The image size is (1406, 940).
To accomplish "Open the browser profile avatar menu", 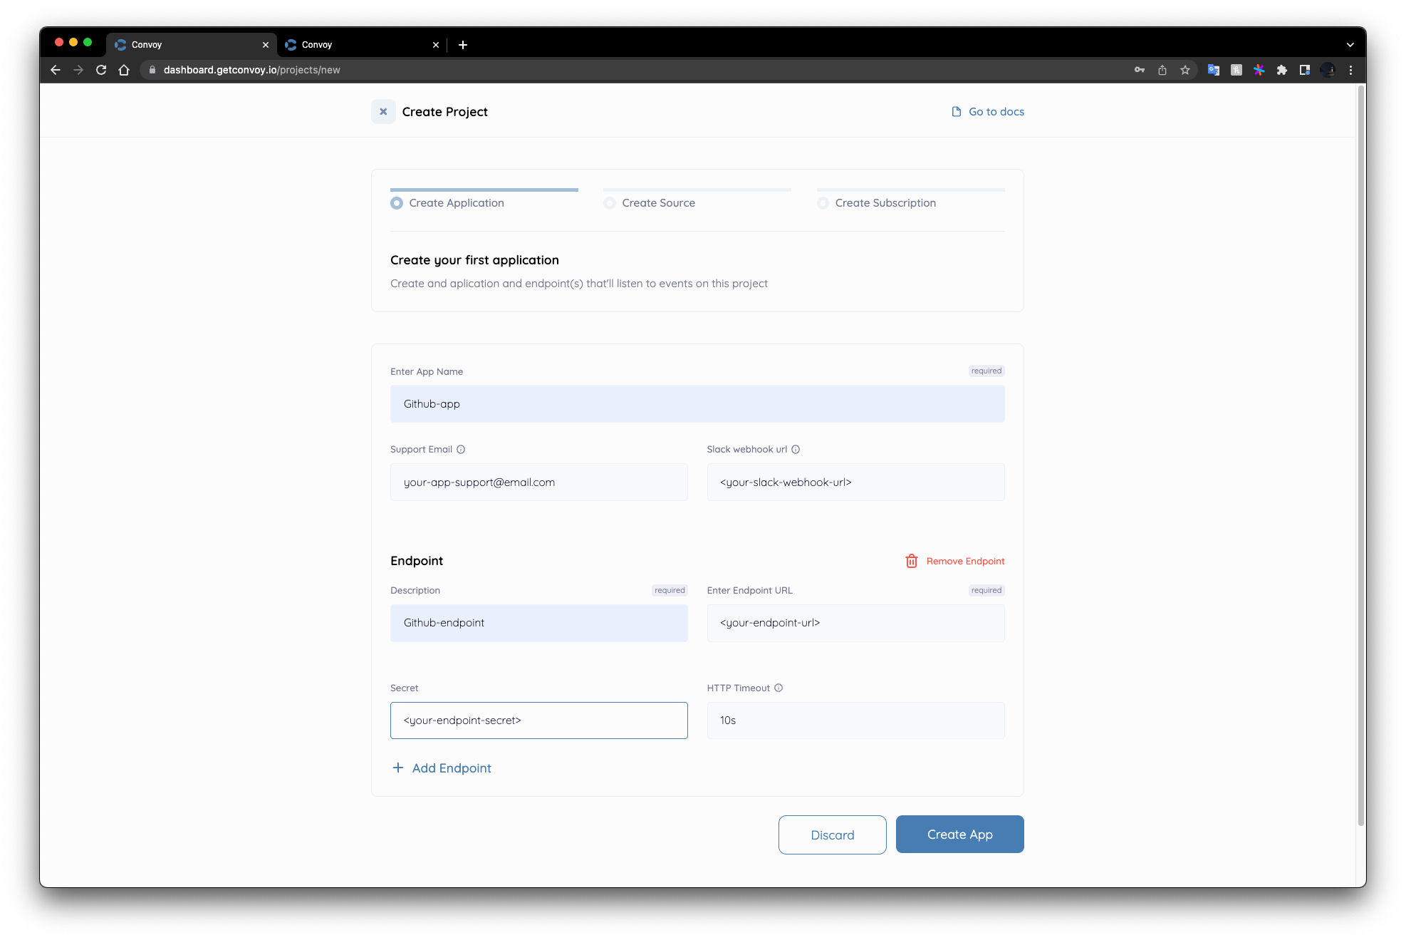I will point(1328,70).
